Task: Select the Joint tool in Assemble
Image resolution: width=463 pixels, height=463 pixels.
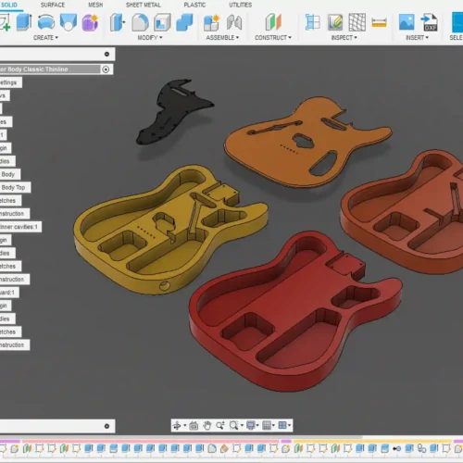Action: 234,22
